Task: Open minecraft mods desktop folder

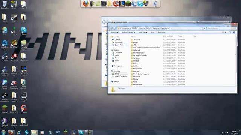Action: point(14,123)
